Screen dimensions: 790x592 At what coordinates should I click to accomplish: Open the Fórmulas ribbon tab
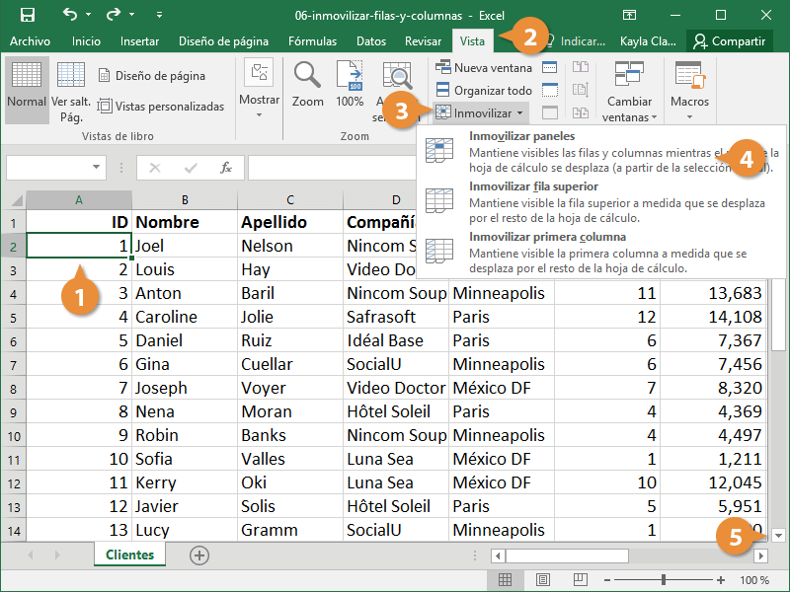[312, 41]
